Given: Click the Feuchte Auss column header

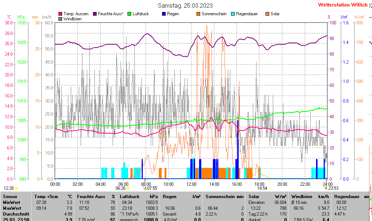Looking at the screenshot, I should [x=91, y=197].
